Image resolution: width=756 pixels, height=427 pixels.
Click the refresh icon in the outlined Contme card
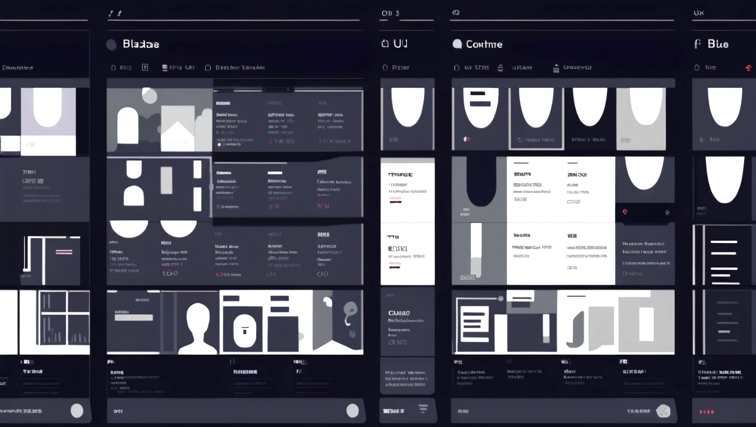point(520,140)
